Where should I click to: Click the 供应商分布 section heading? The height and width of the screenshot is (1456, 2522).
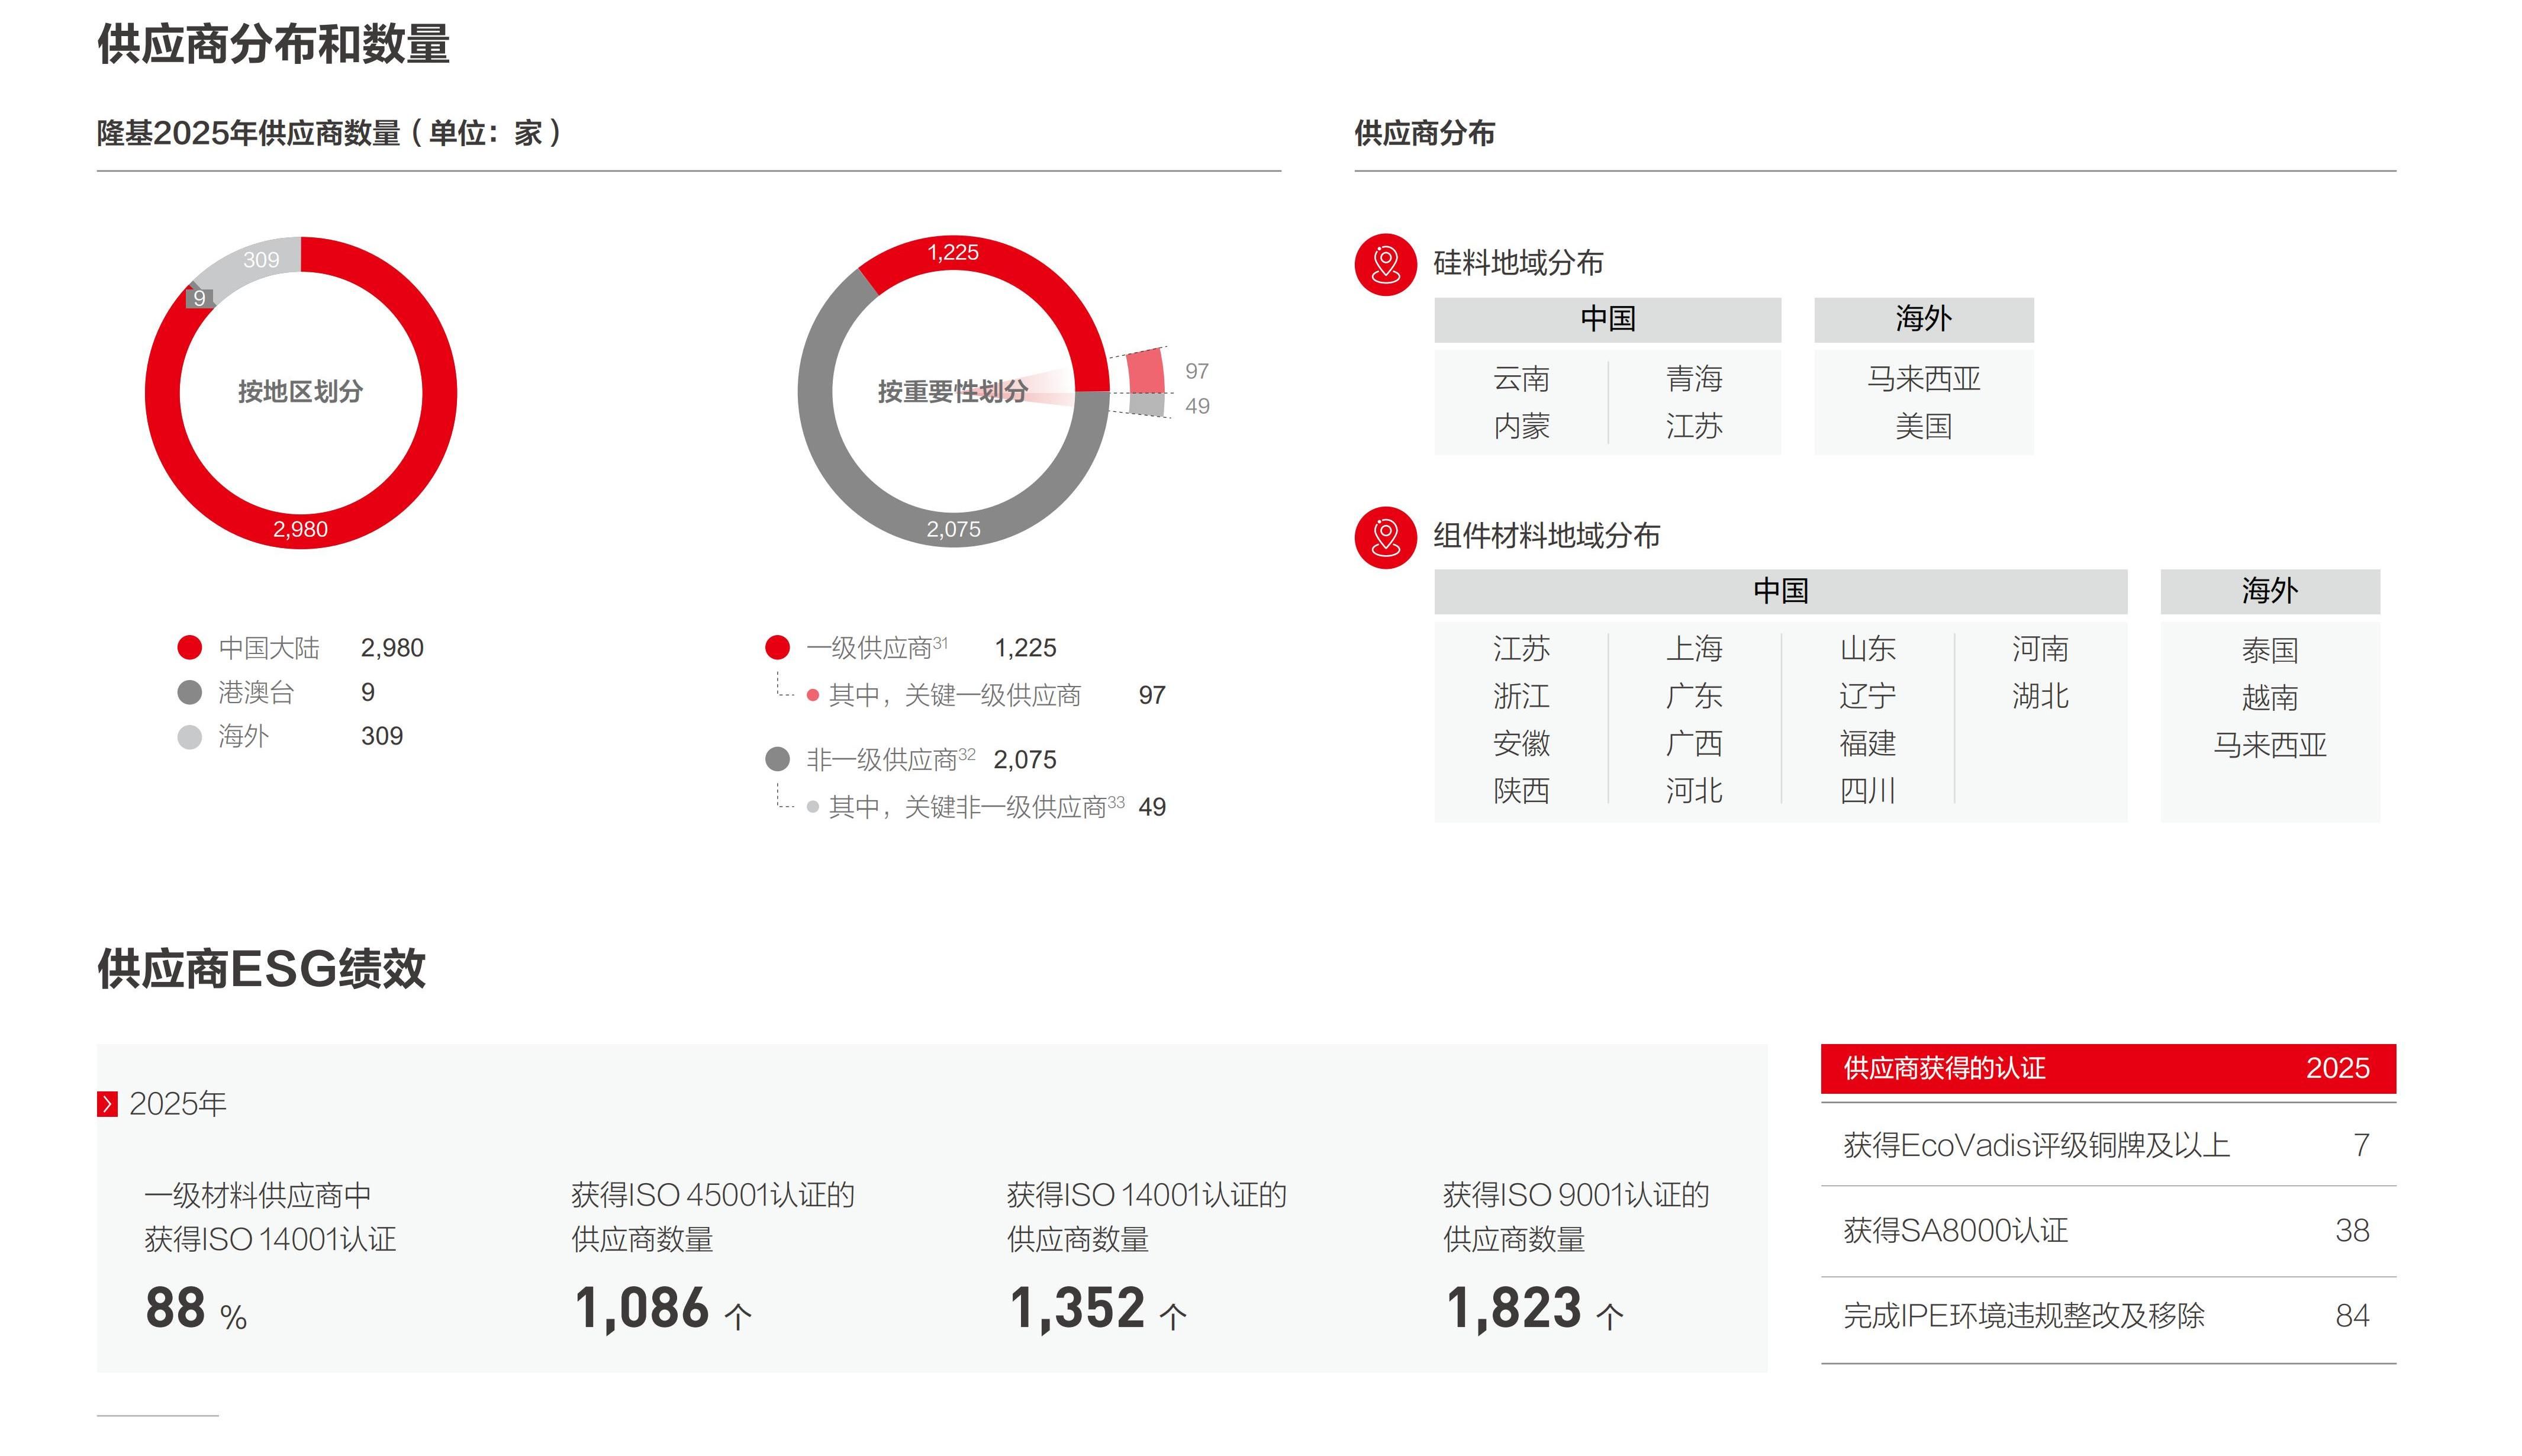1424,133
